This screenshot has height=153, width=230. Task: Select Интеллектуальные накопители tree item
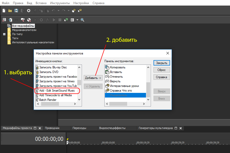pos(33,43)
